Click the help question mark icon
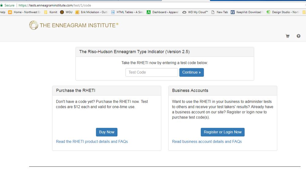Viewport: 306px width, 171px height. click(x=298, y=36)
